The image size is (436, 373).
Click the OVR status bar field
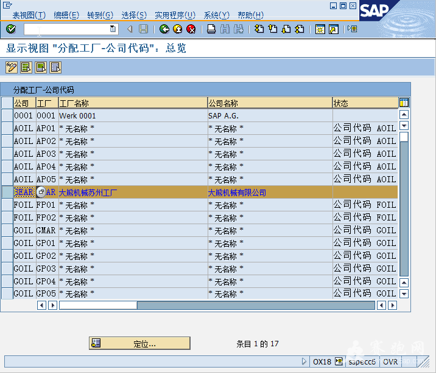click(390, 361)
